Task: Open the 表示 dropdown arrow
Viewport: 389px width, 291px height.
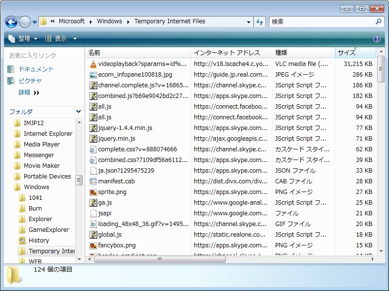Action: [75, 39]
